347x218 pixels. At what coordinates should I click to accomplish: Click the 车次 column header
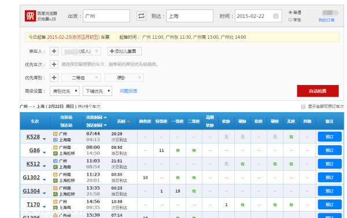pyautogui.click(x=35, y=121)
